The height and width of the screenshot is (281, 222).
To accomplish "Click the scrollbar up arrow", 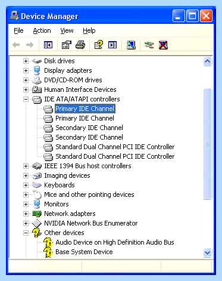I will click(x=208, y=61).
